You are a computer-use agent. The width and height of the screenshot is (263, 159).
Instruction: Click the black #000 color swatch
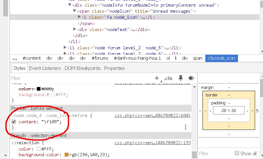click(x=39, y=89)
